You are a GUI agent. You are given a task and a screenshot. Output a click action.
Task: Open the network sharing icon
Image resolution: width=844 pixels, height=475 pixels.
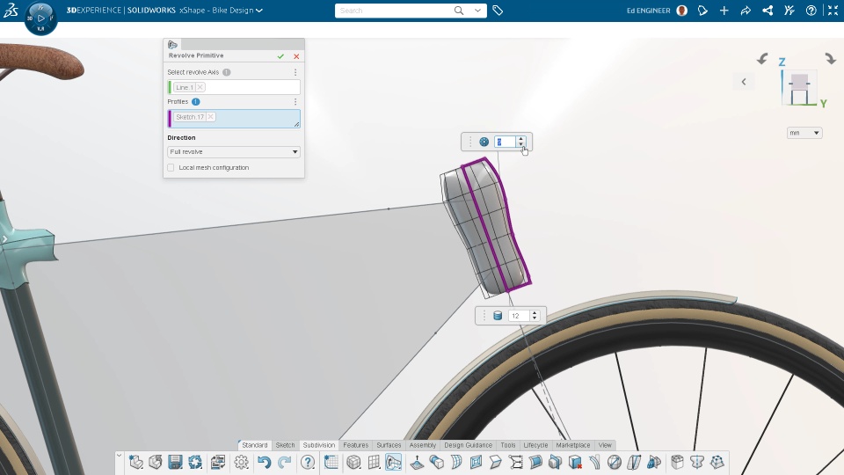click(x=768, y=11)
